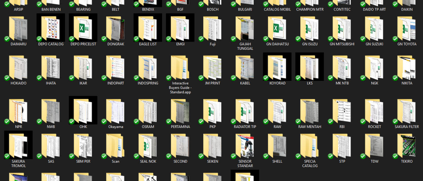The image size is (423, 181).
Task: Click the BAN BENEN name label
Action: (x=51, y=9)
